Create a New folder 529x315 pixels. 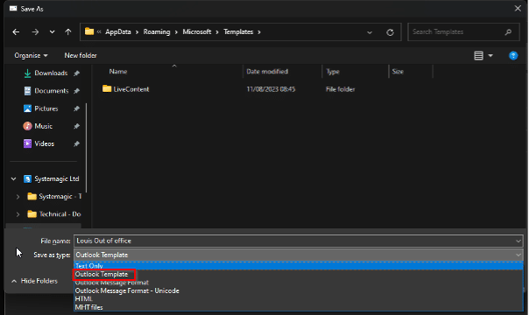[81, 56]
